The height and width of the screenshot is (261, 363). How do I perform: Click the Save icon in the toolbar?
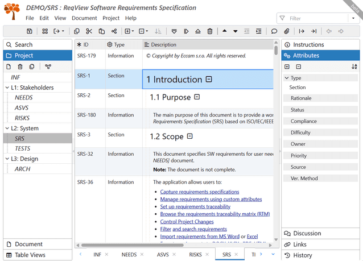[30, 31]
